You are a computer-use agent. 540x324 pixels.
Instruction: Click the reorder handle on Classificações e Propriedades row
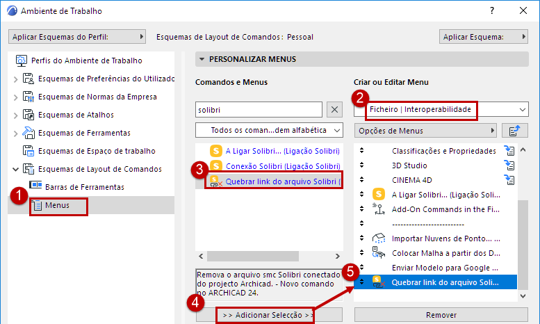pyautogui.click(x=361, y=150)
